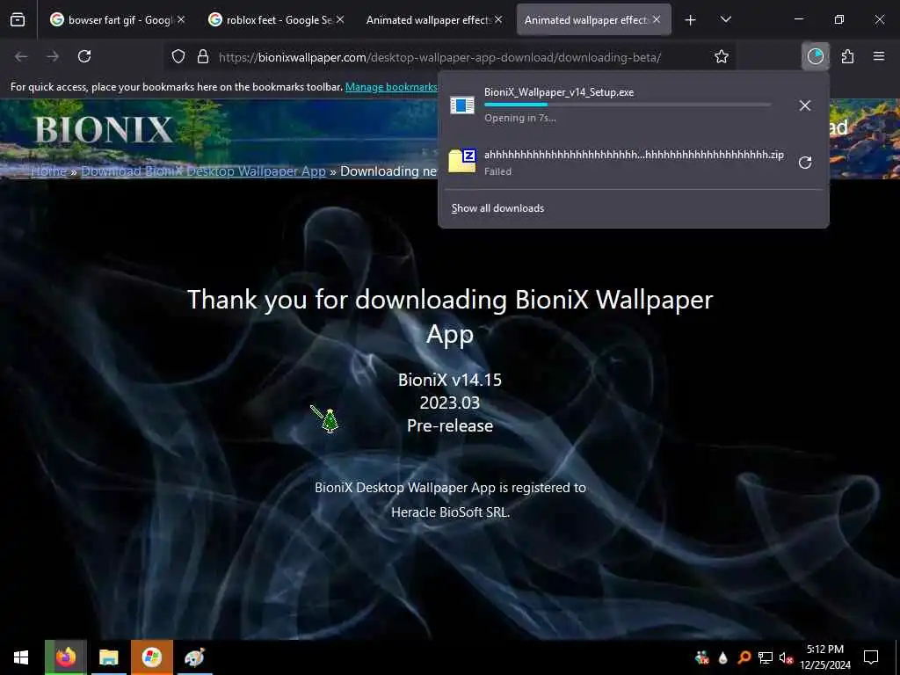Follow the Home breadcrumb link
The width and height of the screenshot is (900, 675).
[x=49, y=171]
